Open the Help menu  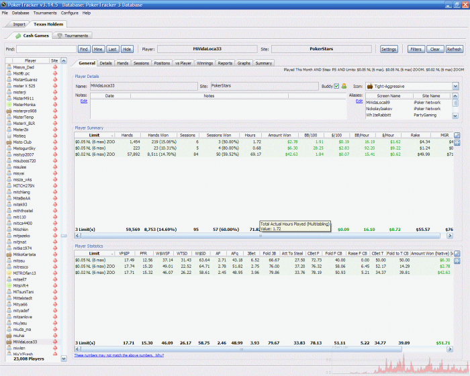pos(87,13)
